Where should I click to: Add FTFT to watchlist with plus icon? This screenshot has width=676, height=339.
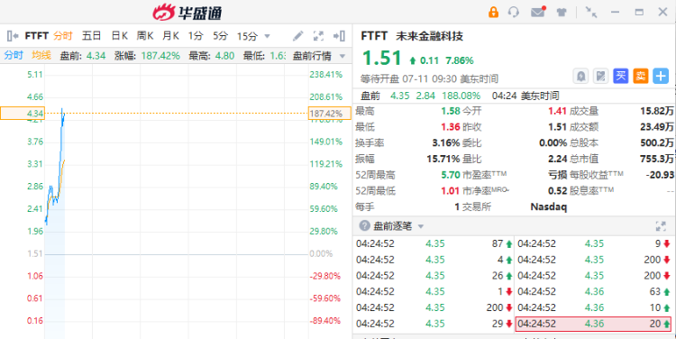pos(661,77)
